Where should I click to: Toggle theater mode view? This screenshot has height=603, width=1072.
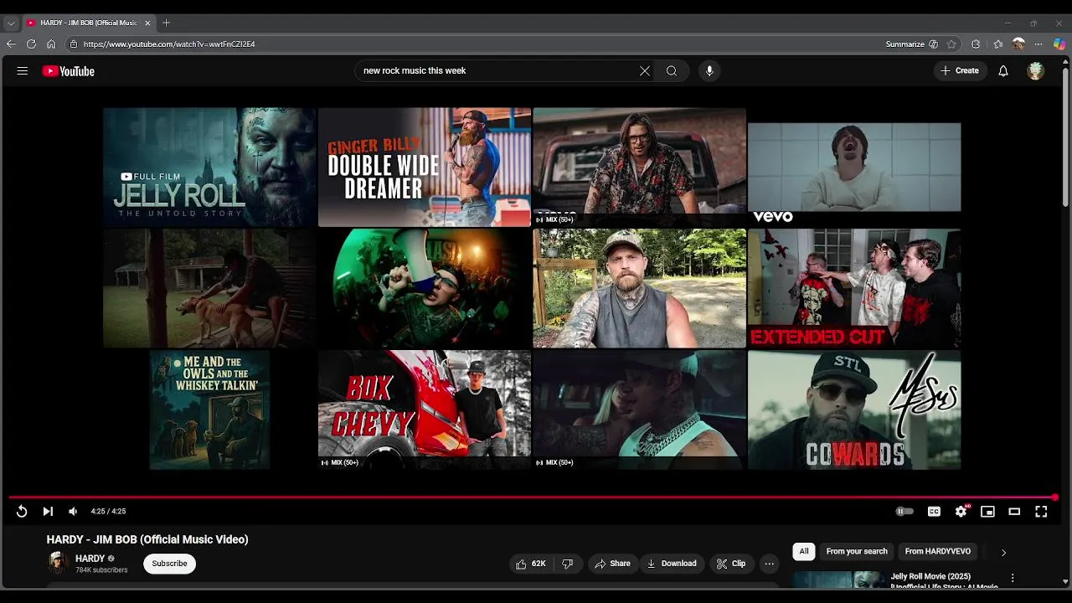[1014, 511]
